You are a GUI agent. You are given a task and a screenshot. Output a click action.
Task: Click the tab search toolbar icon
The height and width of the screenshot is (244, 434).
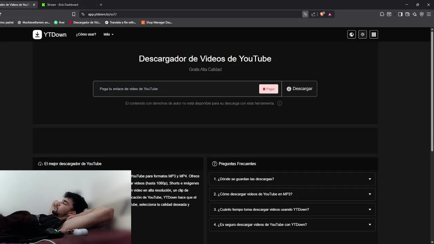[x=389, y=14]
